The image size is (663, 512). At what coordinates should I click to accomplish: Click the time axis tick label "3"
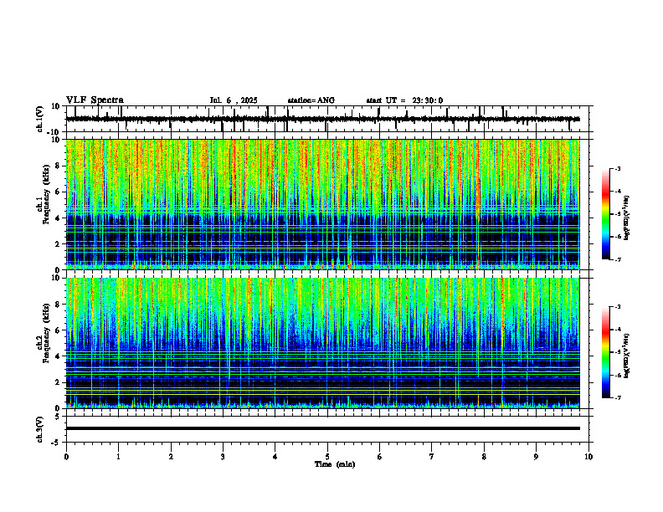coord(223,457)
